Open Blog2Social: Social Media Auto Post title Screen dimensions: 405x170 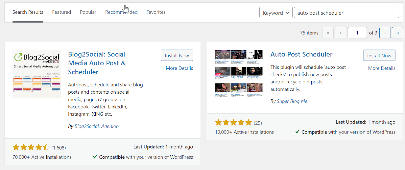(97, 63)
